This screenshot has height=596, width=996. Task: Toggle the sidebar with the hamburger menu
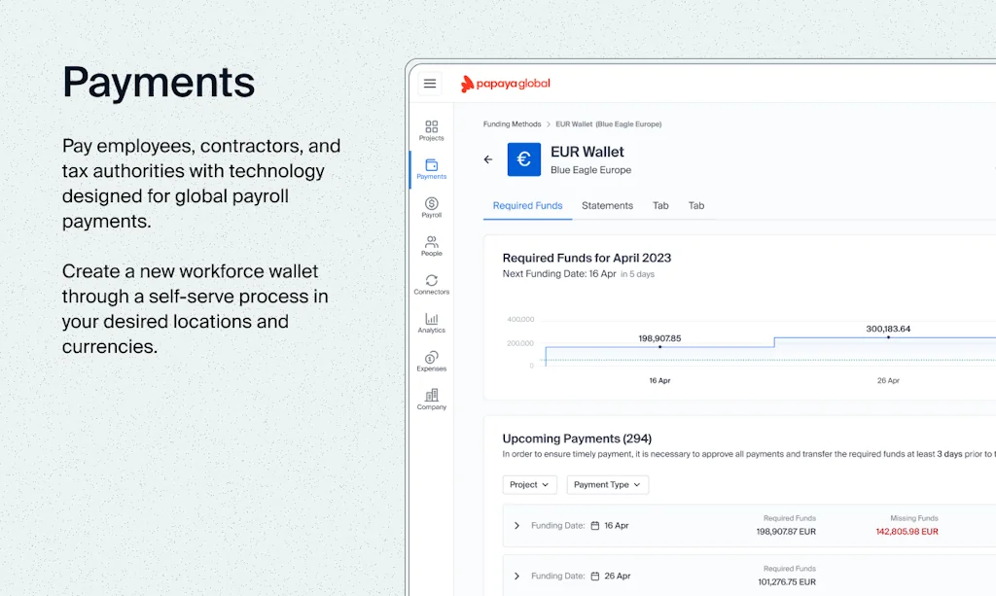[x=429, y=84]
